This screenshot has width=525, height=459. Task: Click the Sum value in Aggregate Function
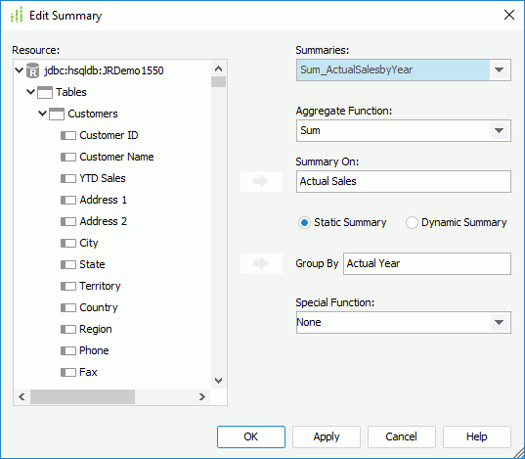click(x=310, y=130)
